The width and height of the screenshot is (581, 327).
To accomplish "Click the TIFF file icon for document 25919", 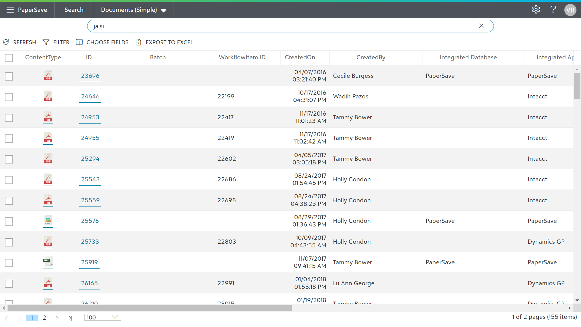I will pos(48,262).
